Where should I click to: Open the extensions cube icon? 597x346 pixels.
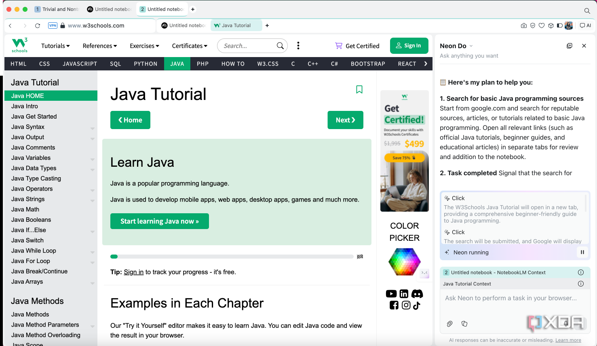(x=551, y=25)
